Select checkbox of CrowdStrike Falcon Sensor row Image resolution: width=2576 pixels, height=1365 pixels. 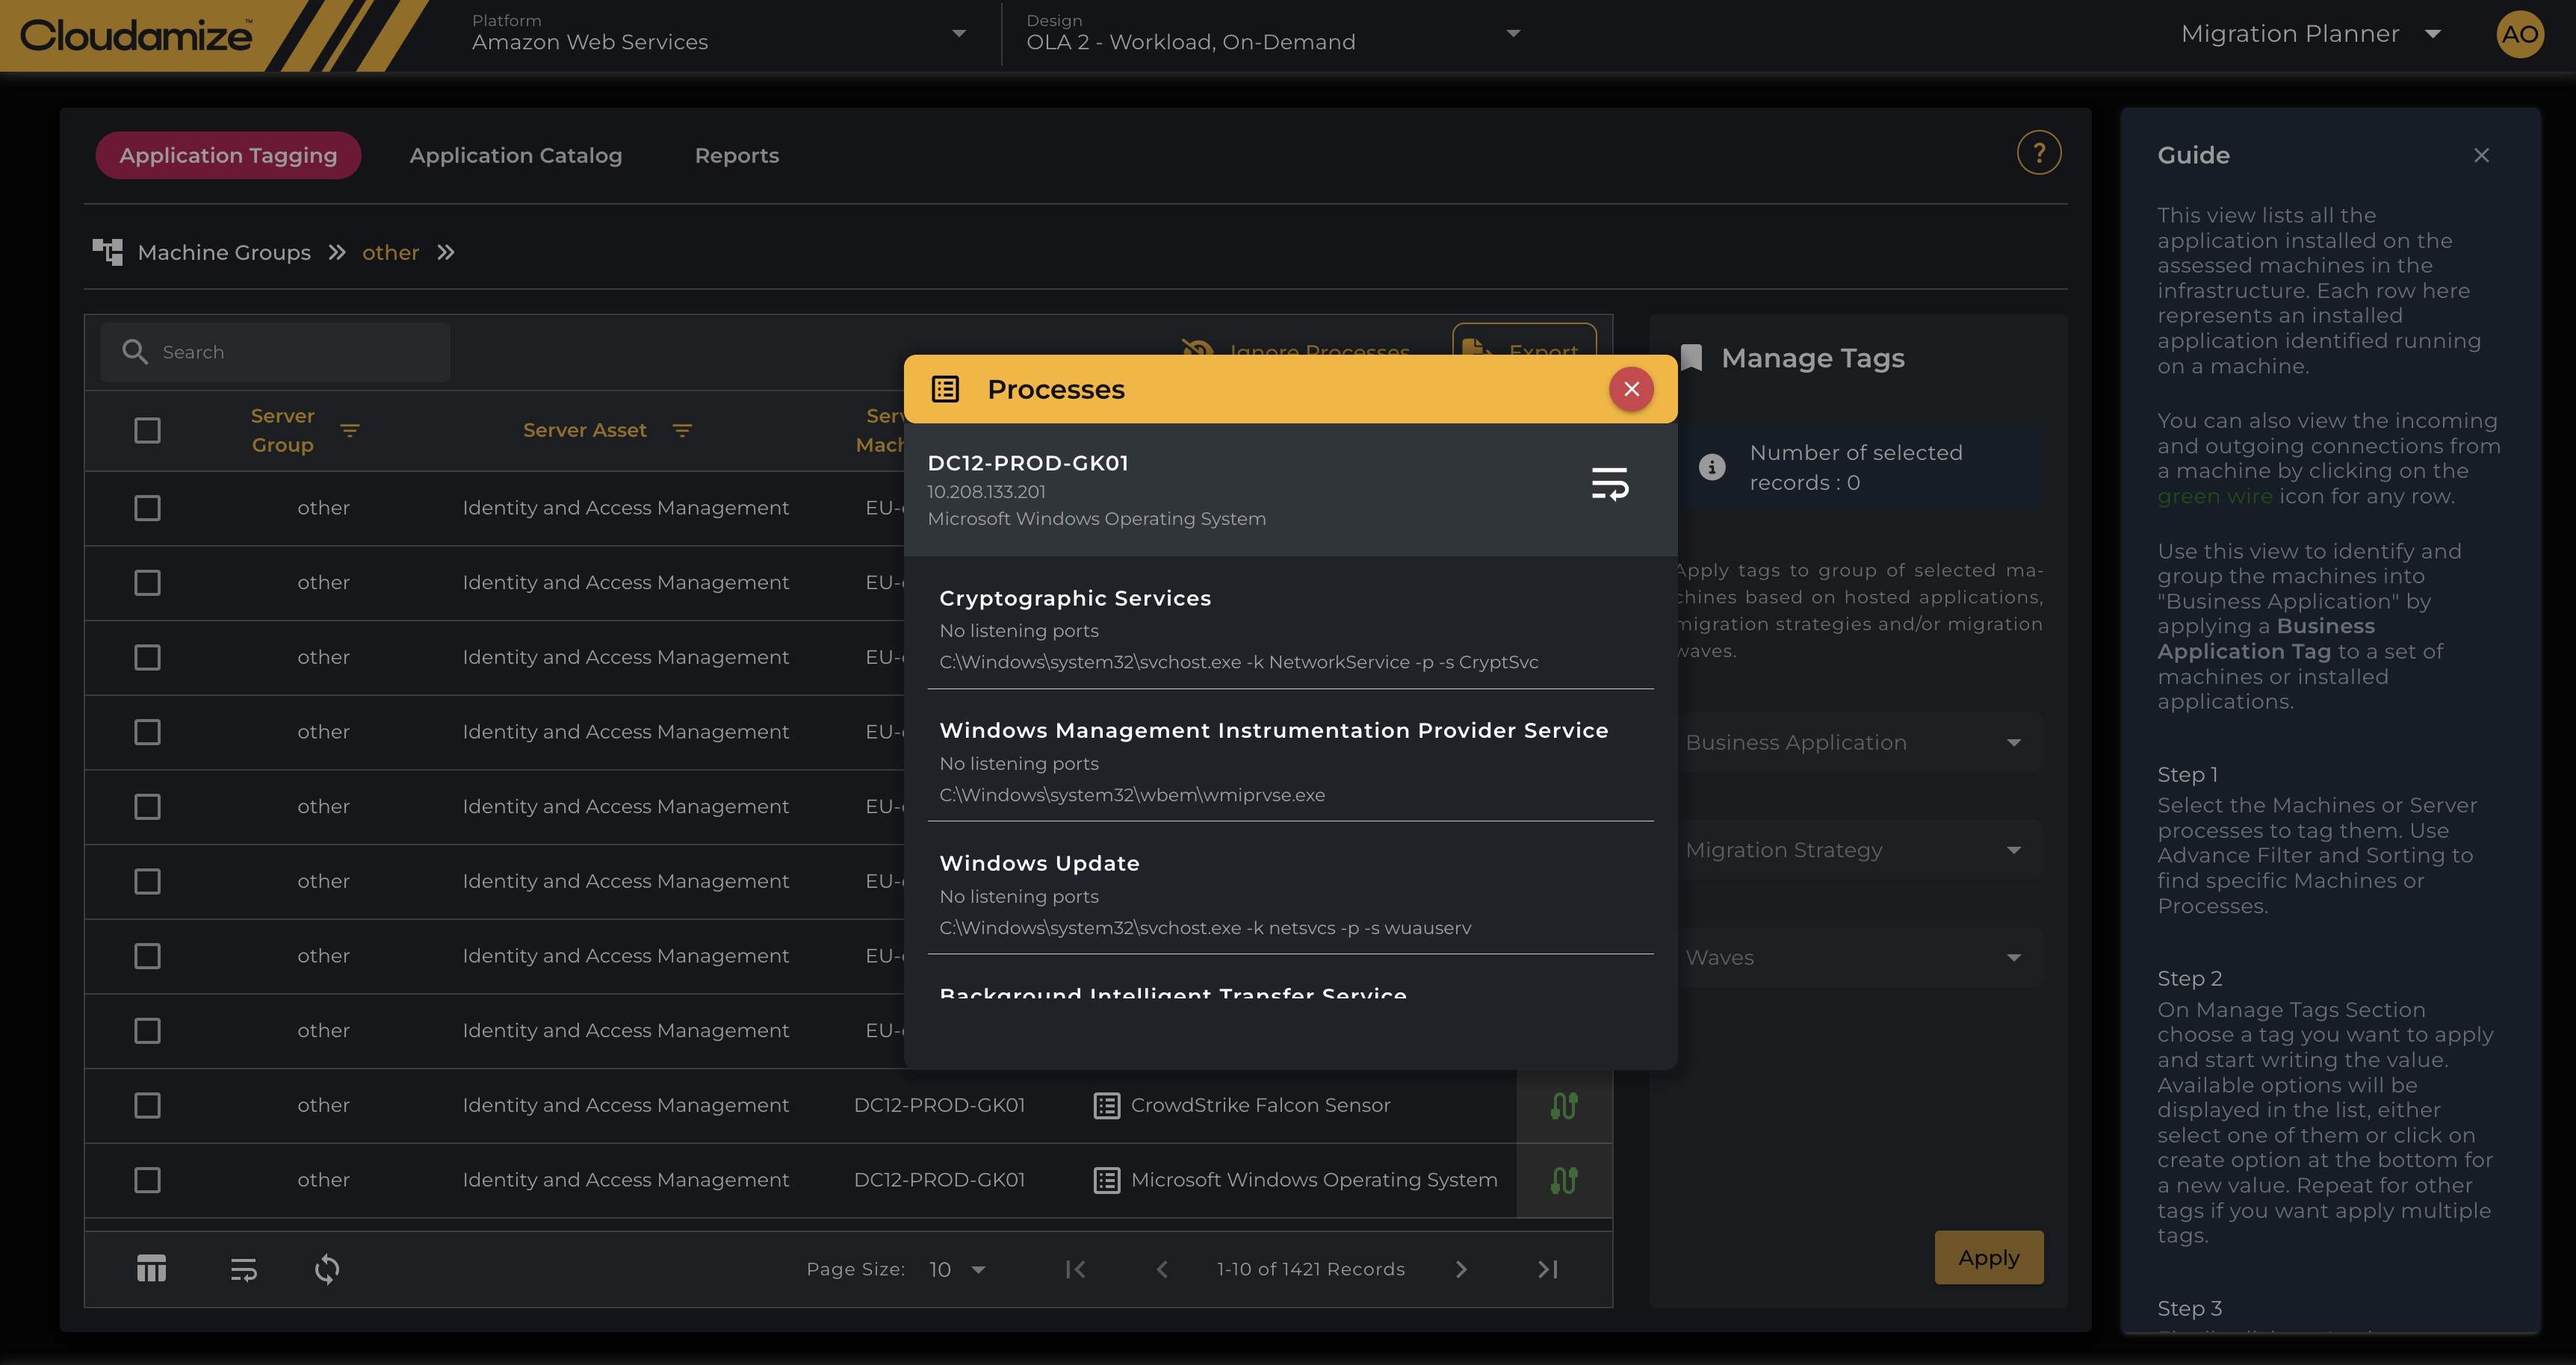(x=147, y=1105)
